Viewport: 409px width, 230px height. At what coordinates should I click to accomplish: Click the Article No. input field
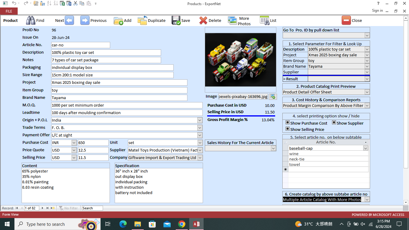tap(81, 45)
